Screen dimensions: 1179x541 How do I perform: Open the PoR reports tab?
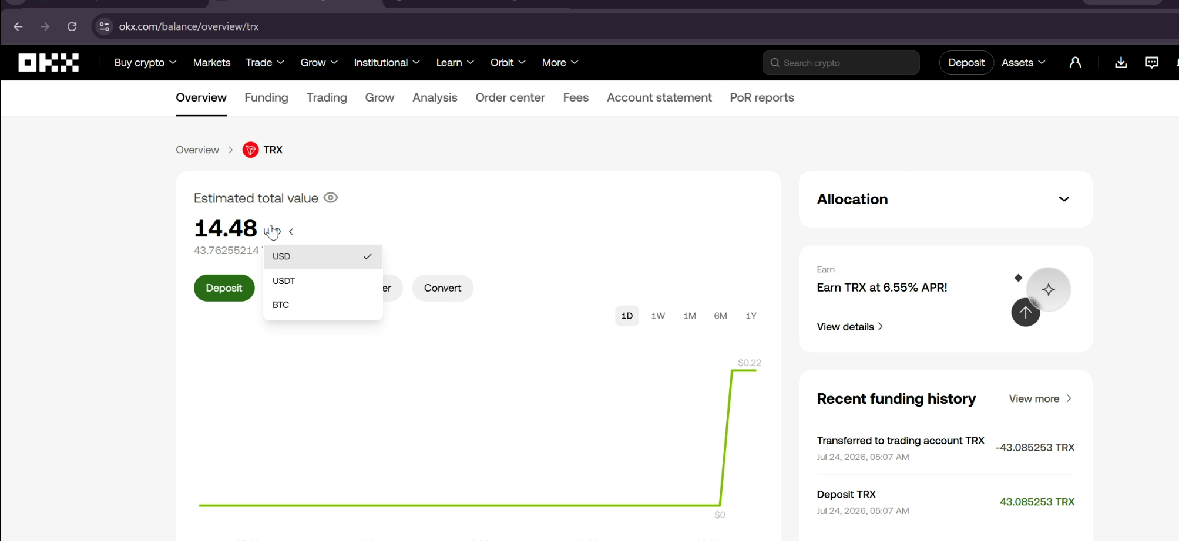[762, 97]
